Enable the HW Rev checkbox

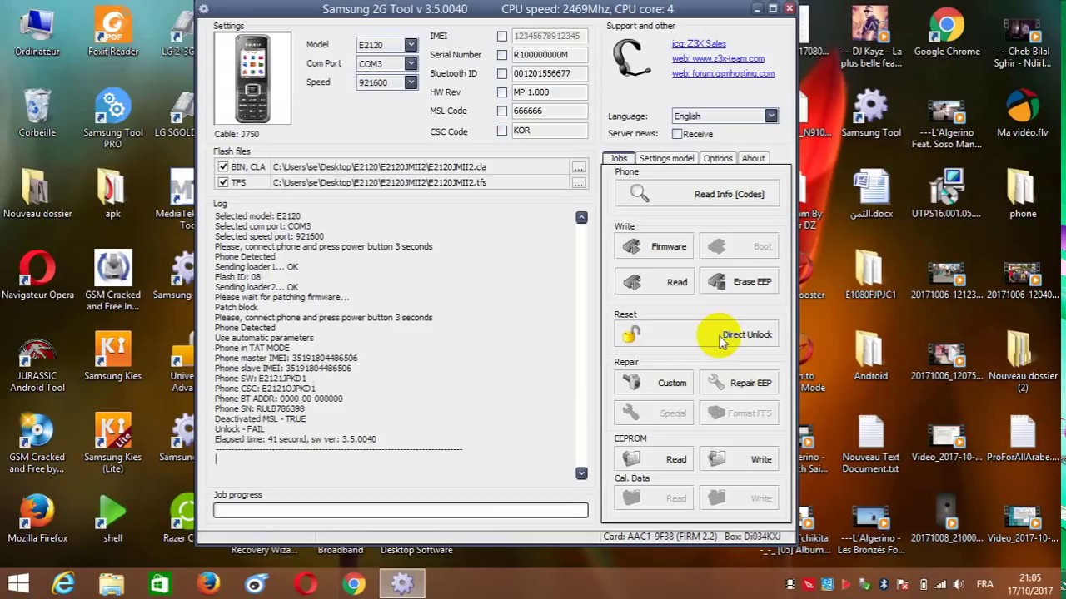(501, 92)
